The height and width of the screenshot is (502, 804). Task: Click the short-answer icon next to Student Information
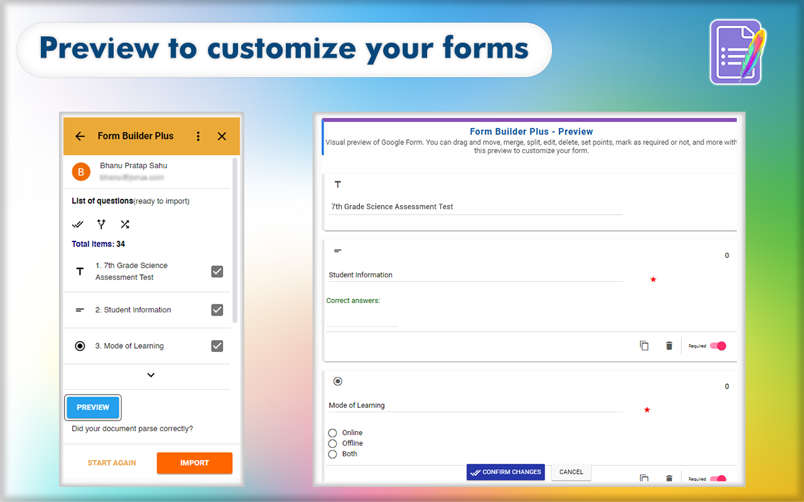pos(80,309)
